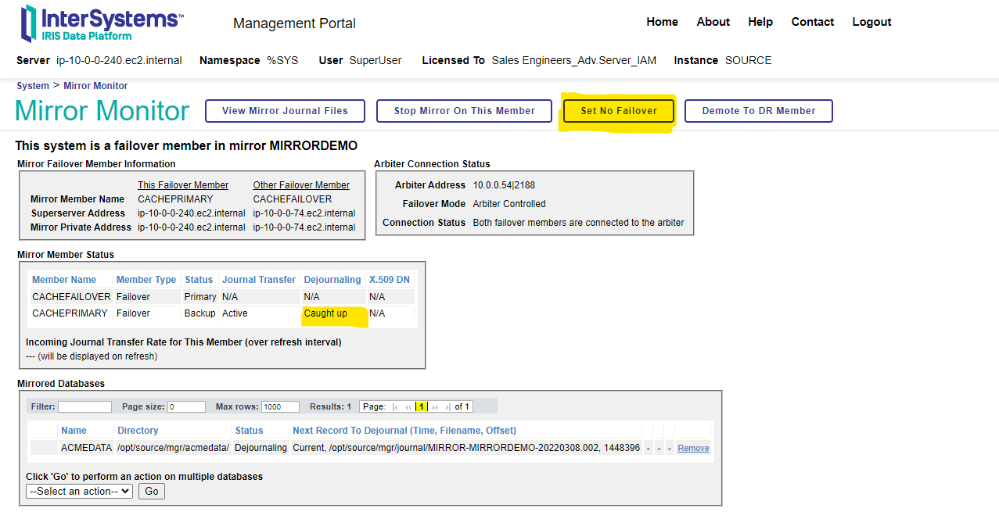Click Remove link for ACMEDATA database
999x526 pixels.
coord(693,449)
